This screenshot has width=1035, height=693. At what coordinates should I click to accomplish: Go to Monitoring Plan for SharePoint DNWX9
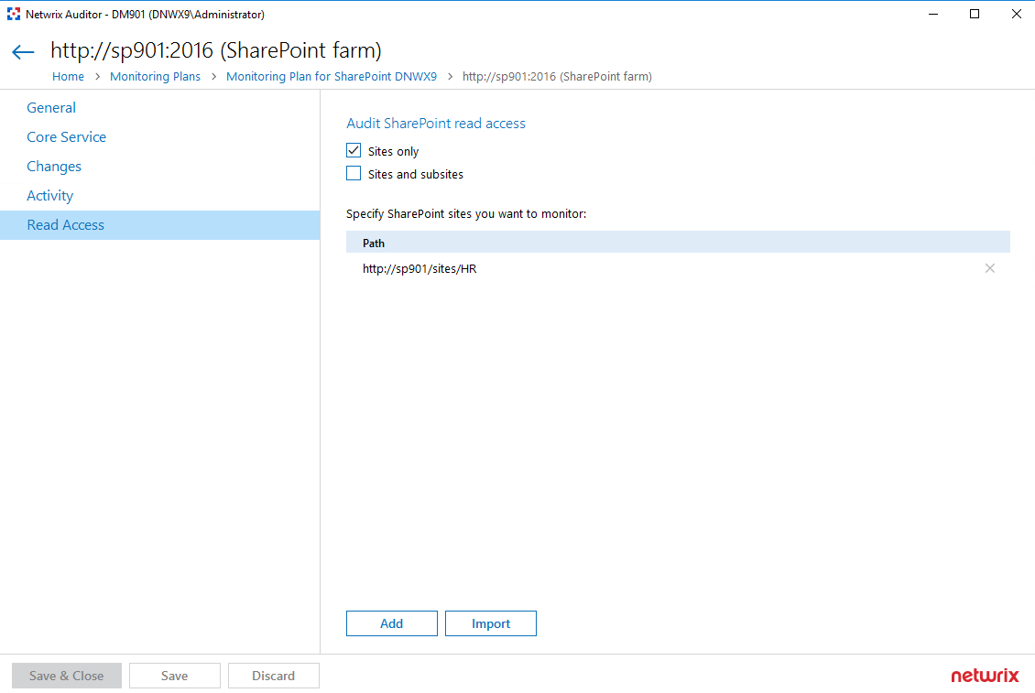pyautogui.click(x=331, y=77)
